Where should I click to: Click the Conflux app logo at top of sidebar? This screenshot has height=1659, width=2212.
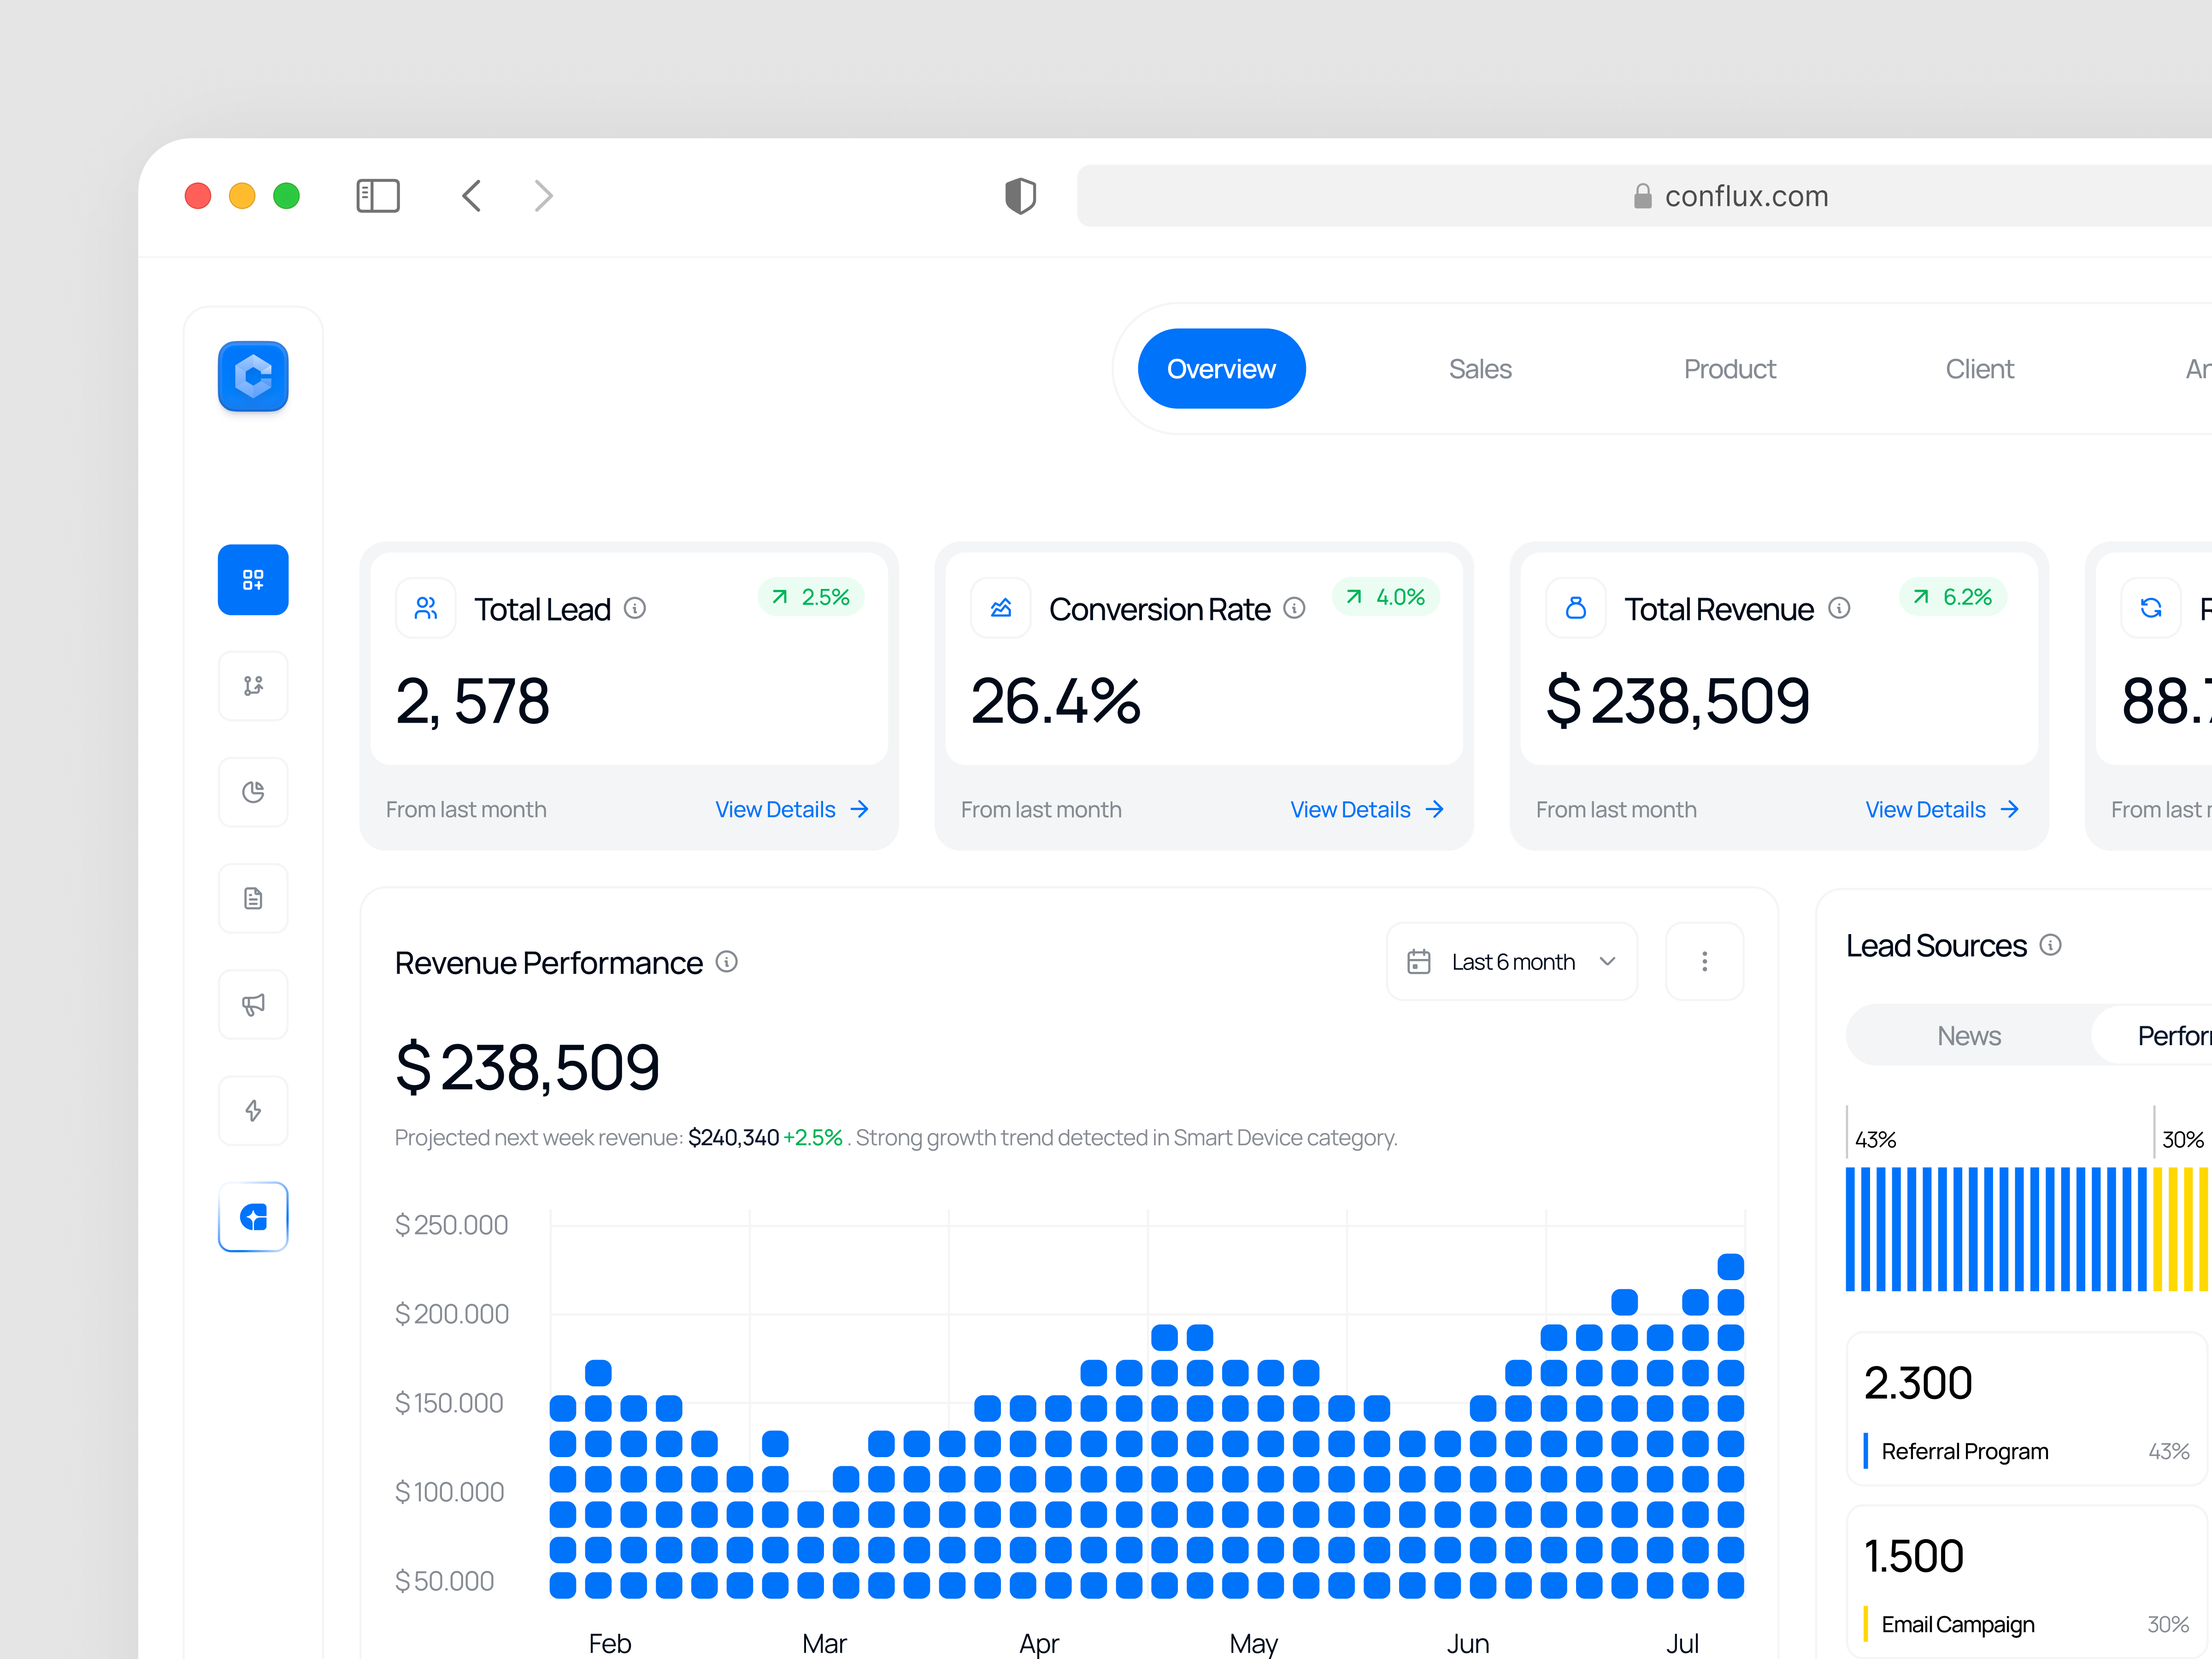point(252,377)
